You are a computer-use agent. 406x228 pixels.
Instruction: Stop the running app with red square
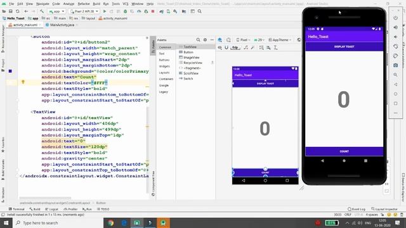153,11
